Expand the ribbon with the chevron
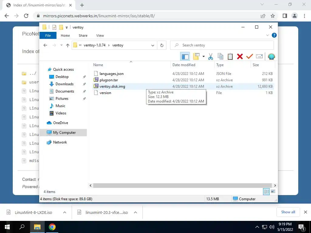Screen dimensions: 311x233 [267, 35]
